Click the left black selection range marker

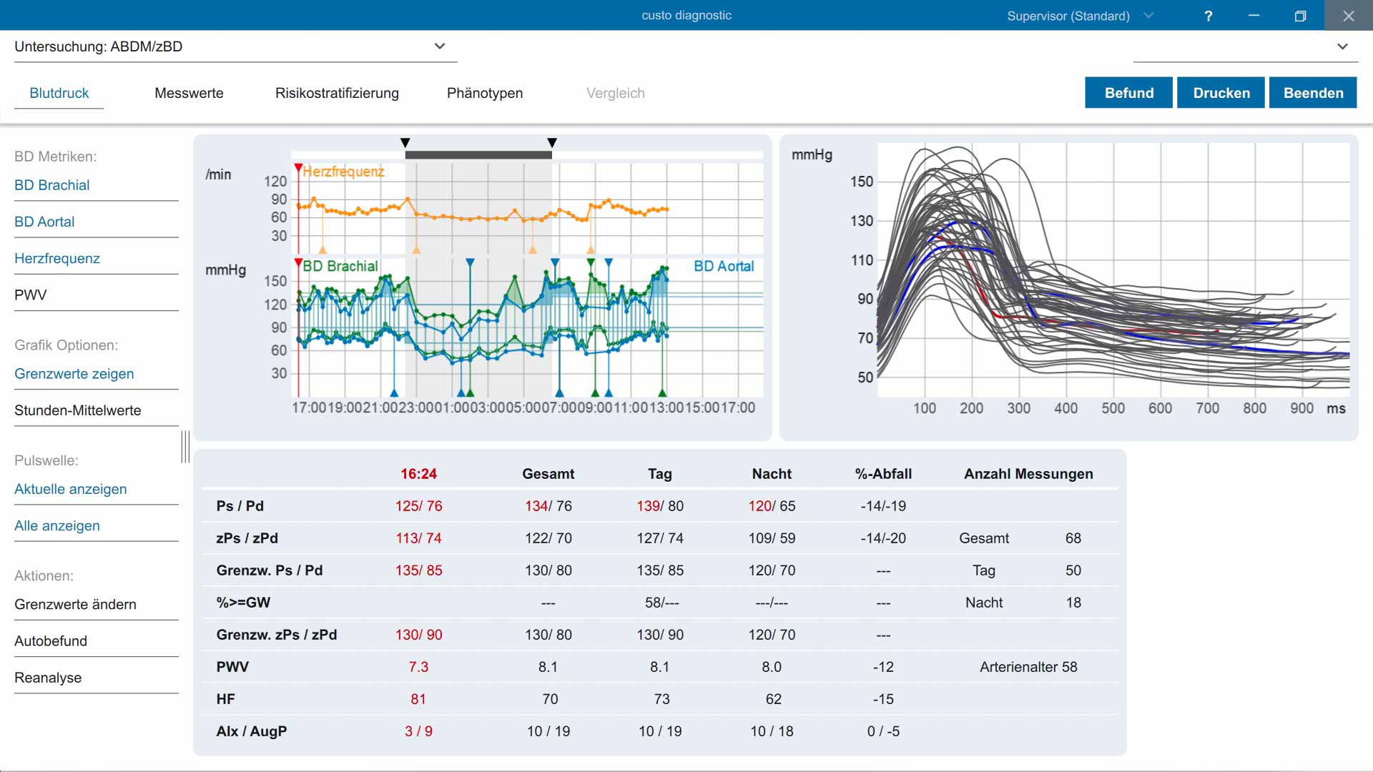[x=405, y=143]
